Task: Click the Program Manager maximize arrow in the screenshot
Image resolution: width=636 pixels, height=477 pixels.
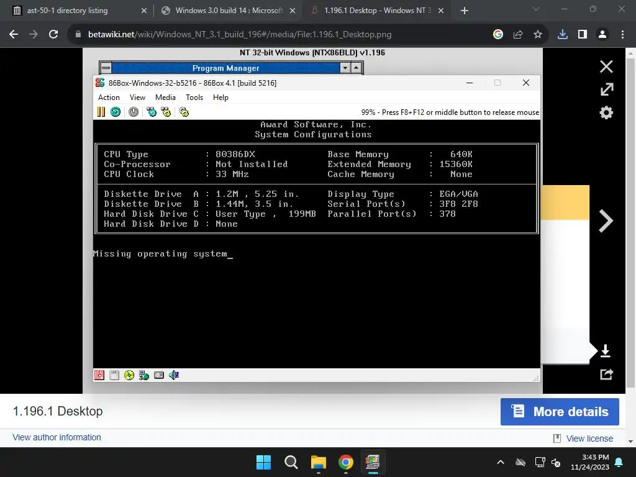Action: click(x=356, y=68)
